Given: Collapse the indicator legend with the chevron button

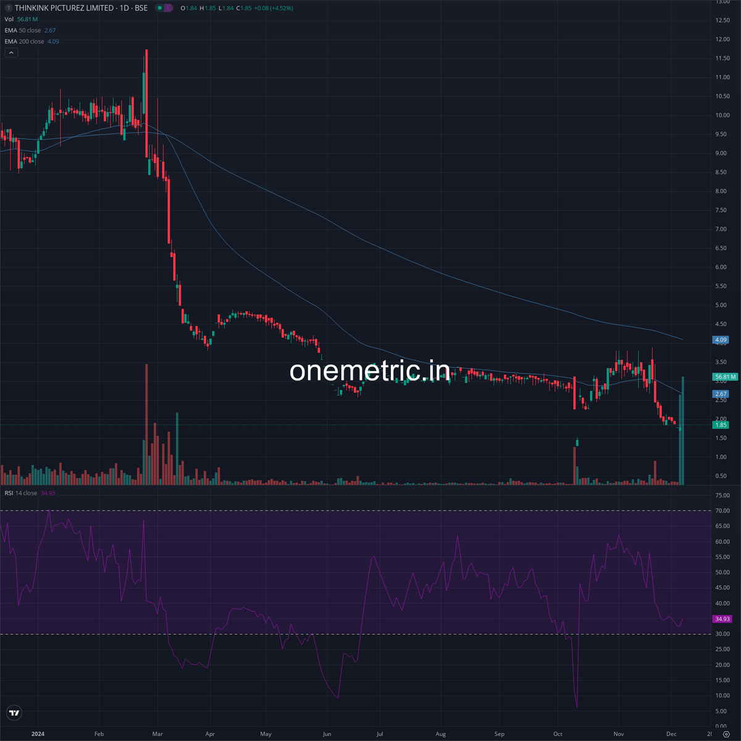Looking at the screenshot, I should [12, 53].
